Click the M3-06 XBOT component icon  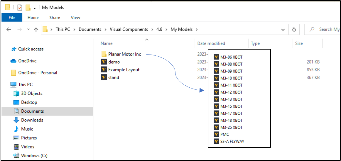[217, 57]
